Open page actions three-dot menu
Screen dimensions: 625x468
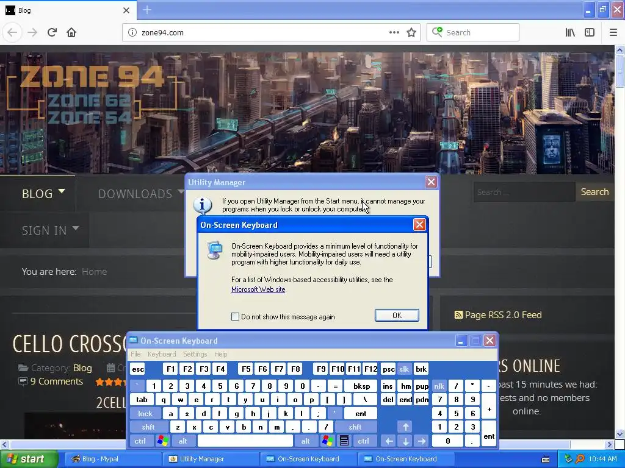[x=394, y=32]
